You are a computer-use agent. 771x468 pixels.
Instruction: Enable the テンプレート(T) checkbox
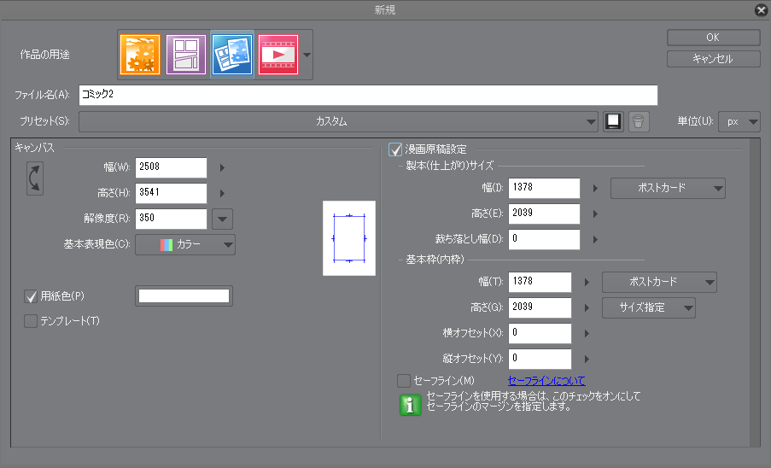(31, 321)
